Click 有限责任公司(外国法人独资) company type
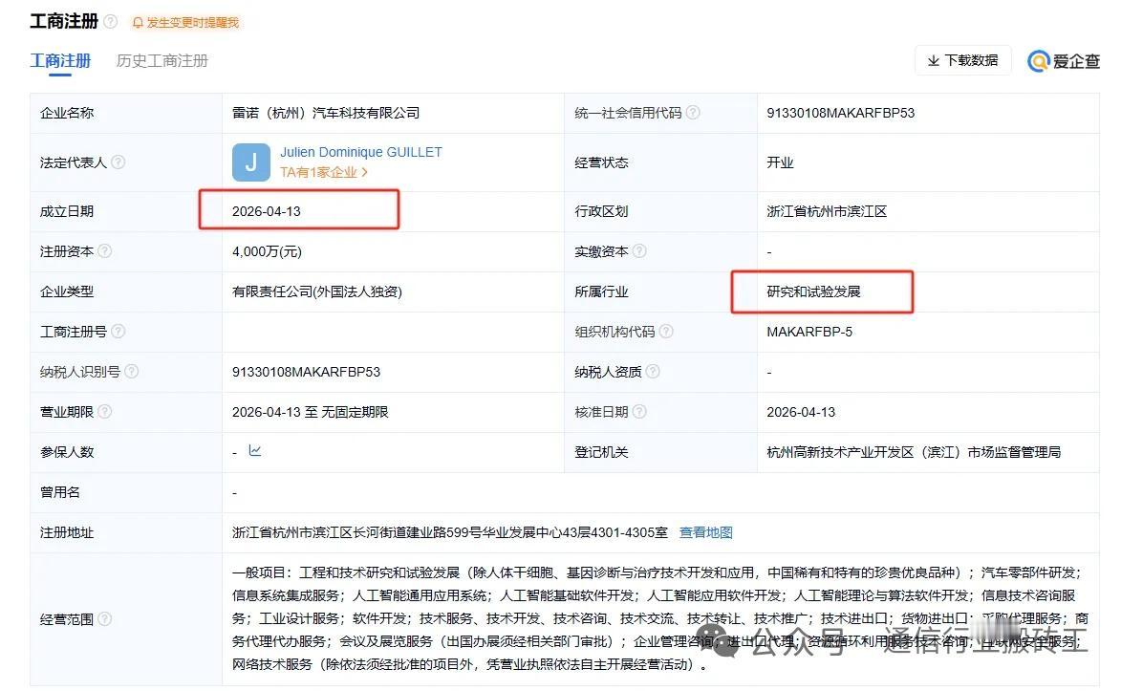 click(317, 292)
